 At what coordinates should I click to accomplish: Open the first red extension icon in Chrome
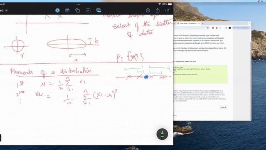click(x=213, y=28)
